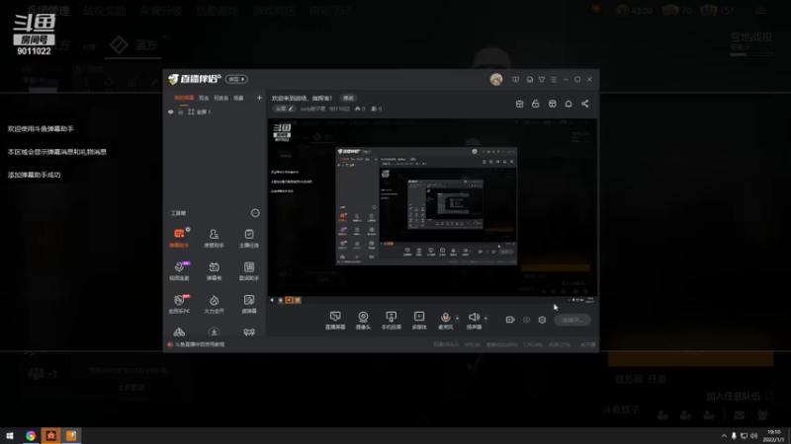The width and height of the screenshot is (791, 444).
Task: Open the 读弹幕 read danmaku tool
Action: 249,304
